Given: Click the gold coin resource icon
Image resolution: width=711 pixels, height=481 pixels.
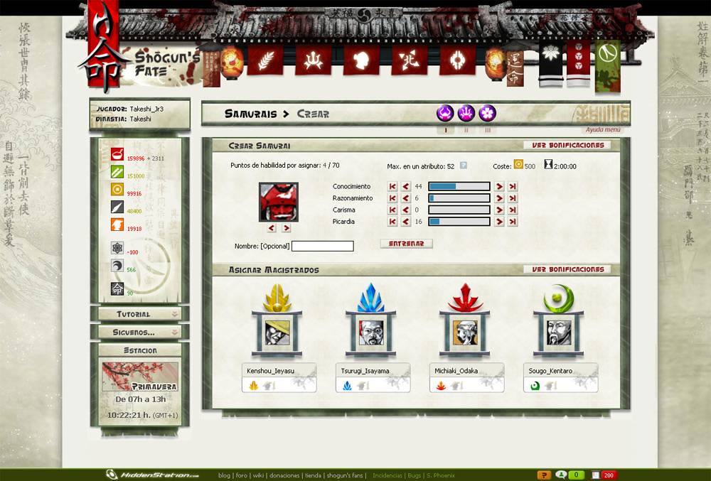Looking at the screenshot, I should coord(117,189).
